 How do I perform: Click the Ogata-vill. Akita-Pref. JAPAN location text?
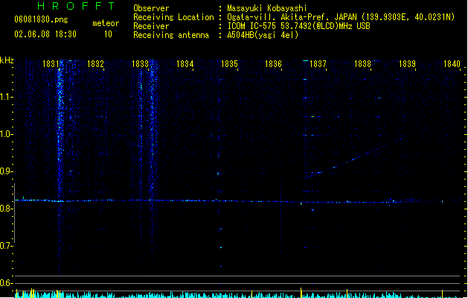[292, 17]
